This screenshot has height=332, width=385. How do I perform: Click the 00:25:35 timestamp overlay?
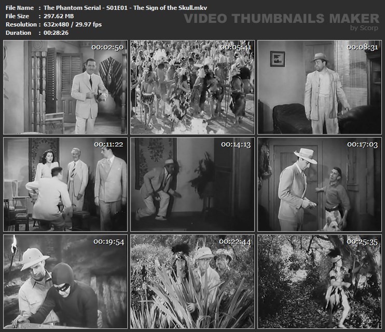click(x=362, y=242)
